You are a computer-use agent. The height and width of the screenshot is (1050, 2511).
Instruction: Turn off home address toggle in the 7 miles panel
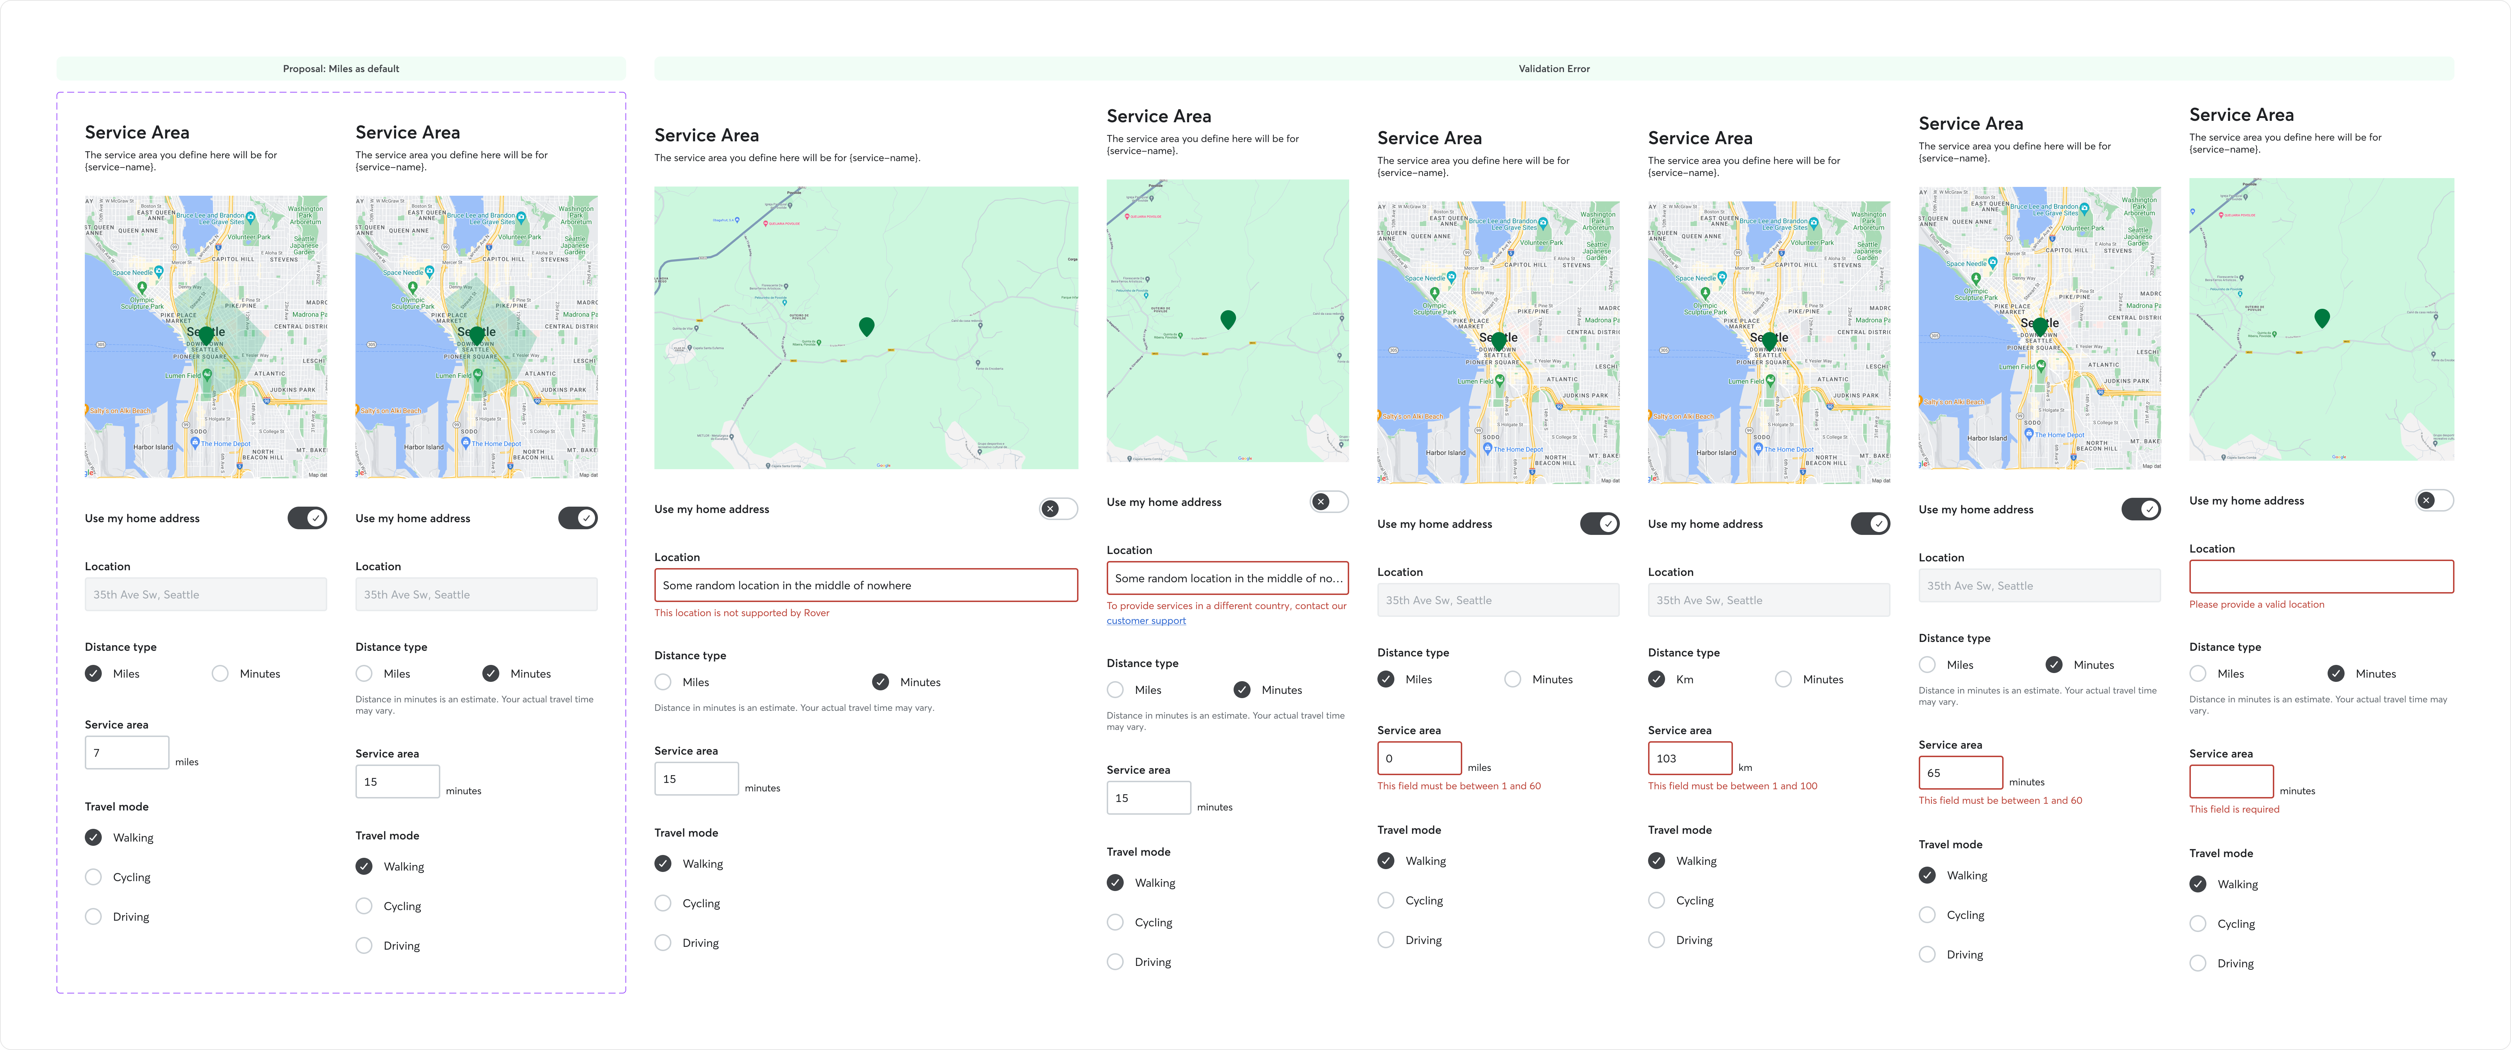(307, 519)
